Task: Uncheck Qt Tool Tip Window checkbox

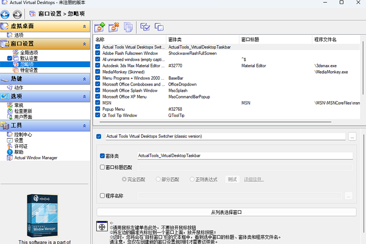Action: click(x=98, y=115)
